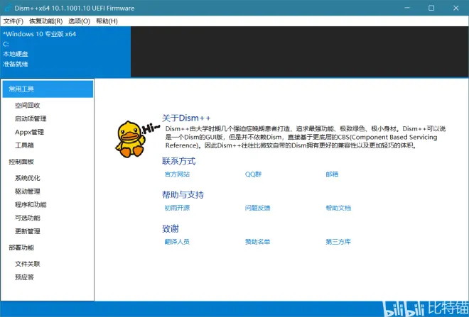Open the QQ群 link
469x317 pixels.
tap(254, 174)
